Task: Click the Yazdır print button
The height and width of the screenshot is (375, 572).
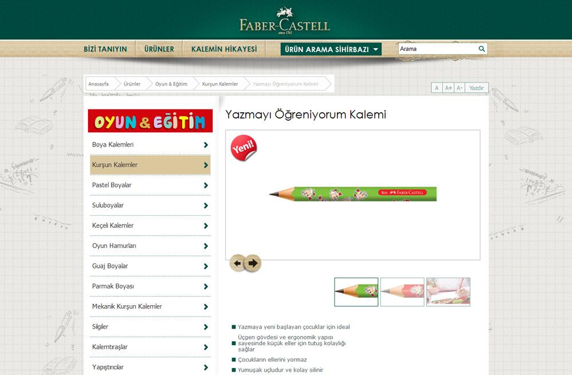Action: [476, 88]
